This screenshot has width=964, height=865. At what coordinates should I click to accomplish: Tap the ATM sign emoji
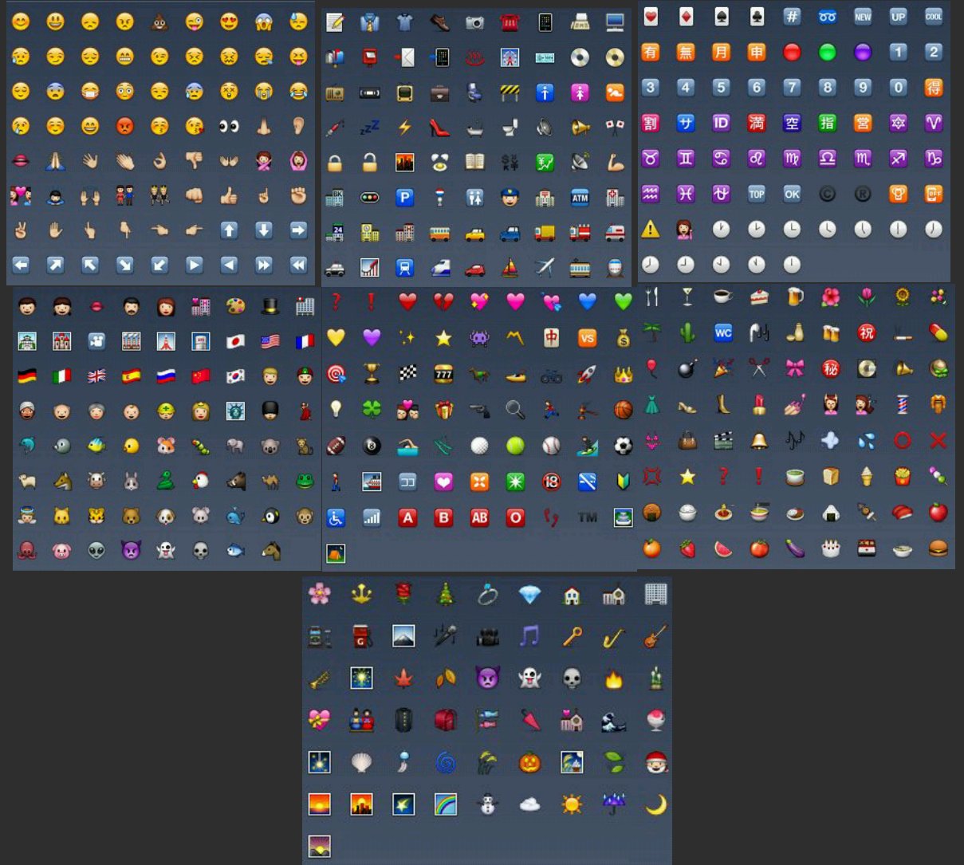point(580,197)
